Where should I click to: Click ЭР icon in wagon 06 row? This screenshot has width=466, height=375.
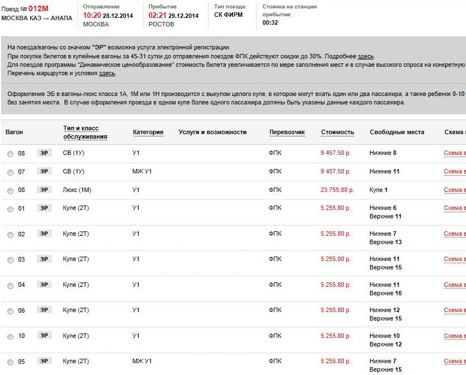click(x=44, y=310)
